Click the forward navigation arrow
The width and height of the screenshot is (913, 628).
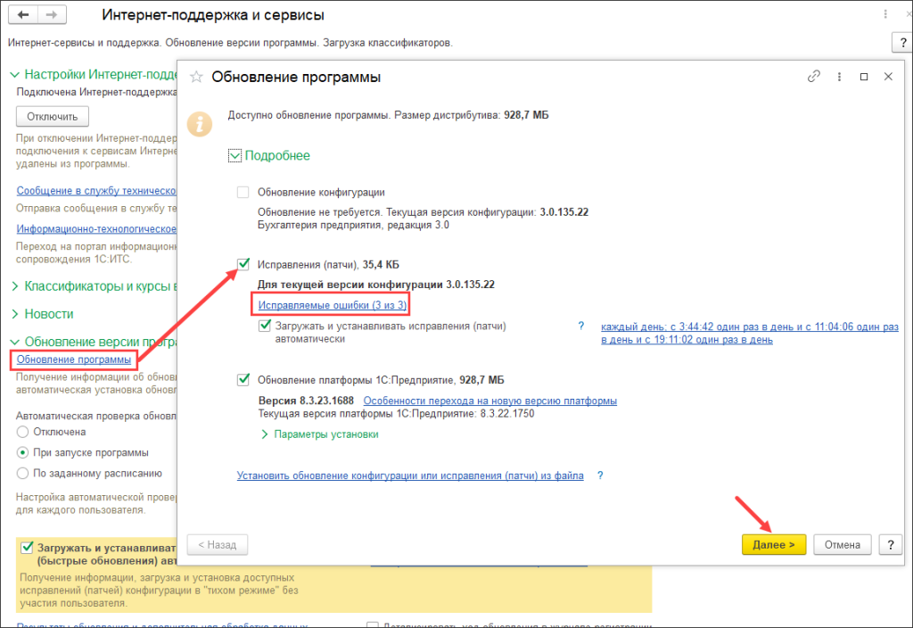point(52,14)
